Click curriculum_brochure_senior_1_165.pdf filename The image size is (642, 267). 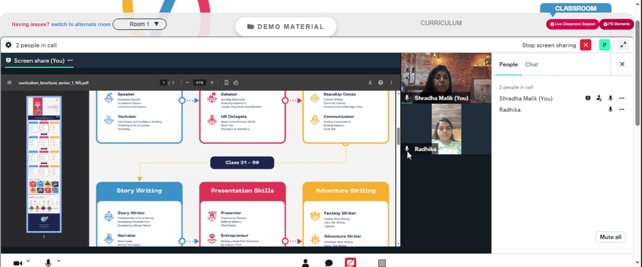click(x=54, y=83)
